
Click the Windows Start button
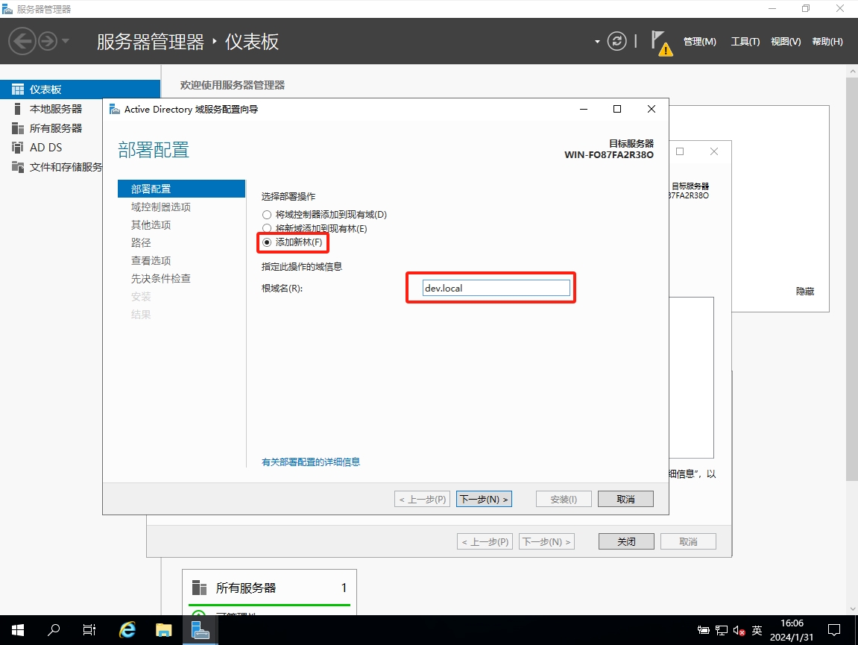click(x=17, y=630)
